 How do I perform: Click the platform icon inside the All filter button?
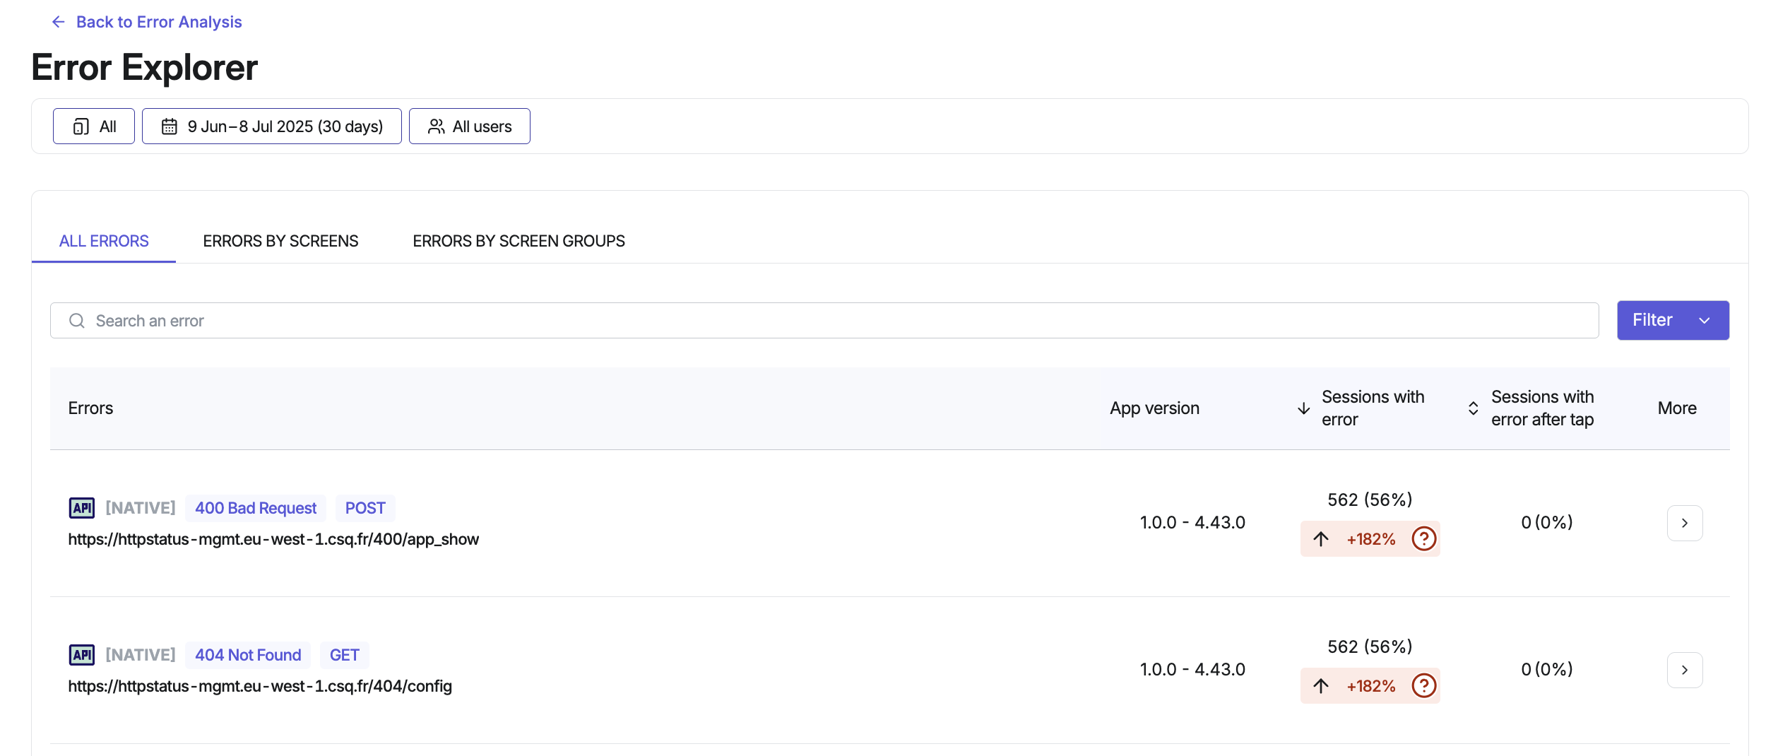pos(81,126)
